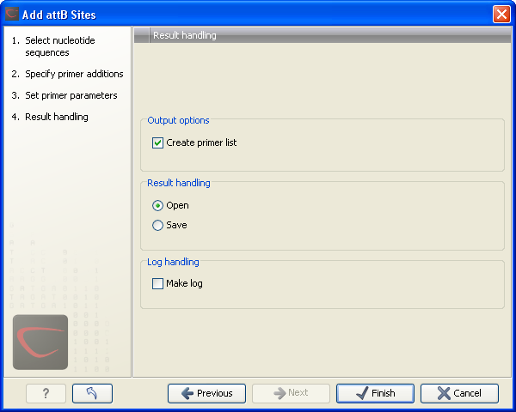Enable the Make log checkbox
This screenshot has height=412, width=516.
point(157,283)
